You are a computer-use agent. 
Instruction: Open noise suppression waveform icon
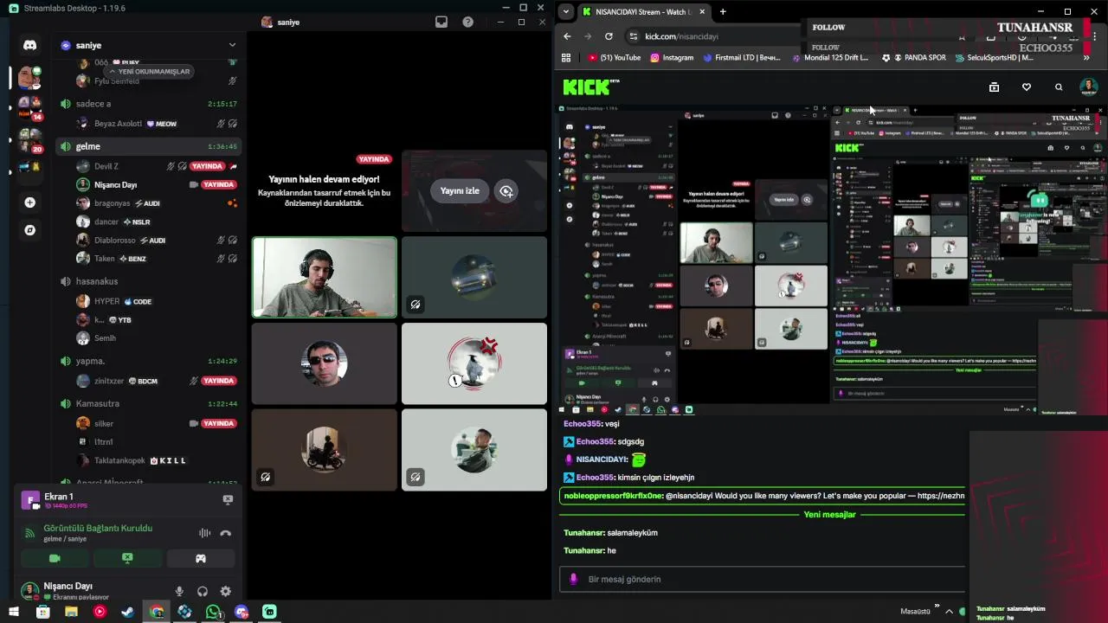coord(204,533)
